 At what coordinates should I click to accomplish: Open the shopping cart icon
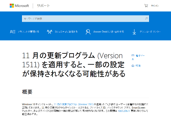[x=146, y=6]
